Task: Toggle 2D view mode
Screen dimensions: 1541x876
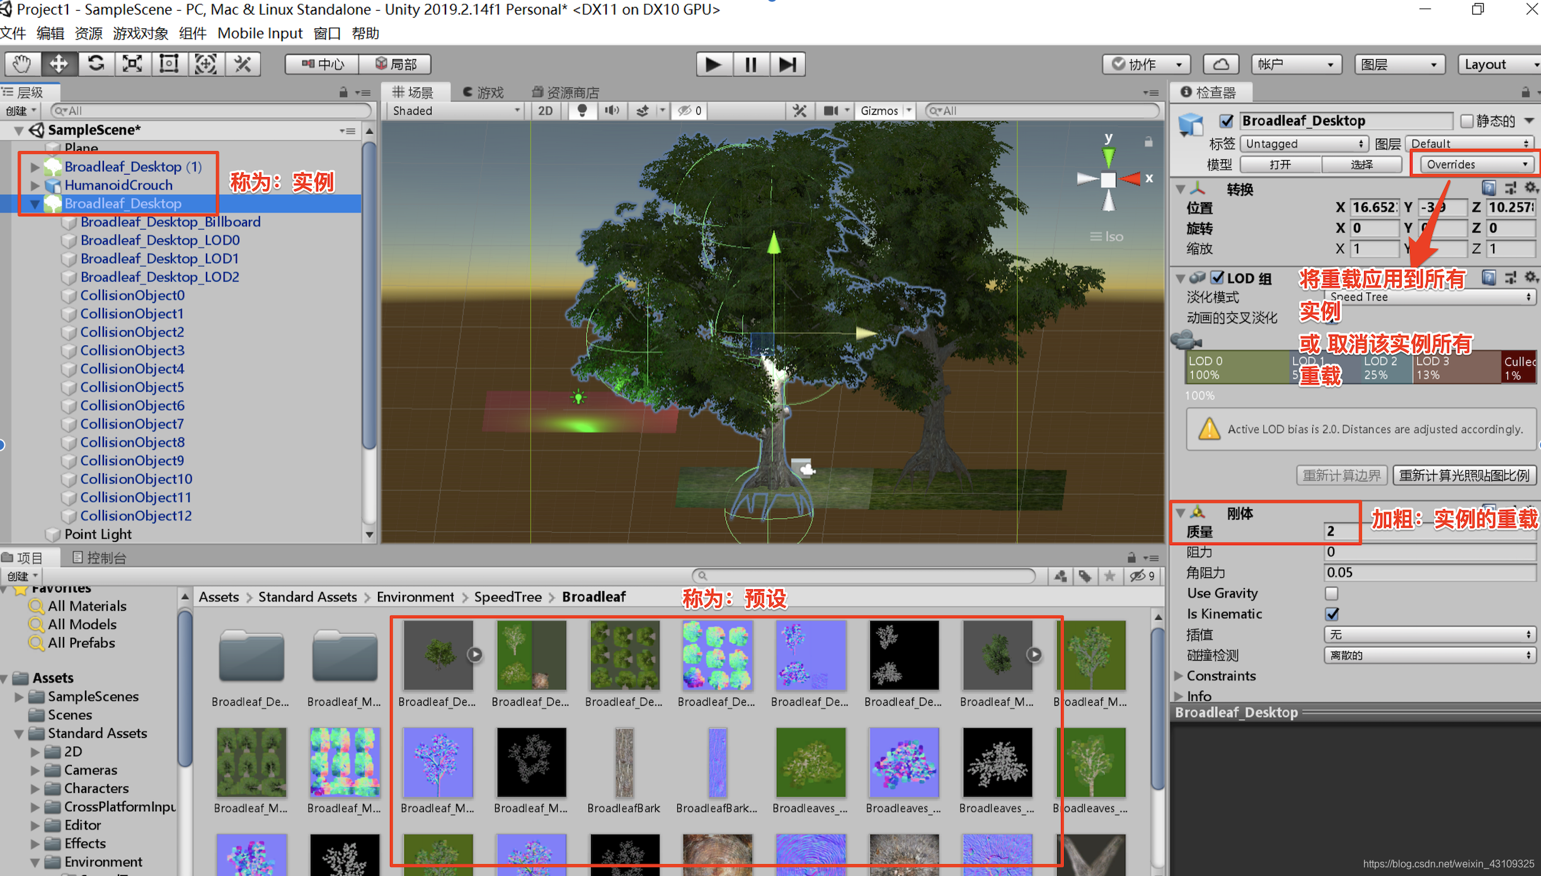Action: (546, 111)
